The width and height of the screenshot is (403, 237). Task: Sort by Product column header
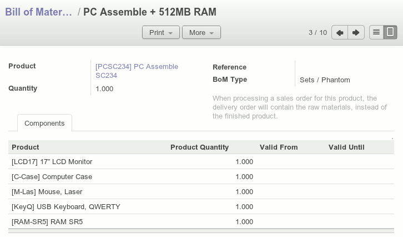[x=26, y=147]
